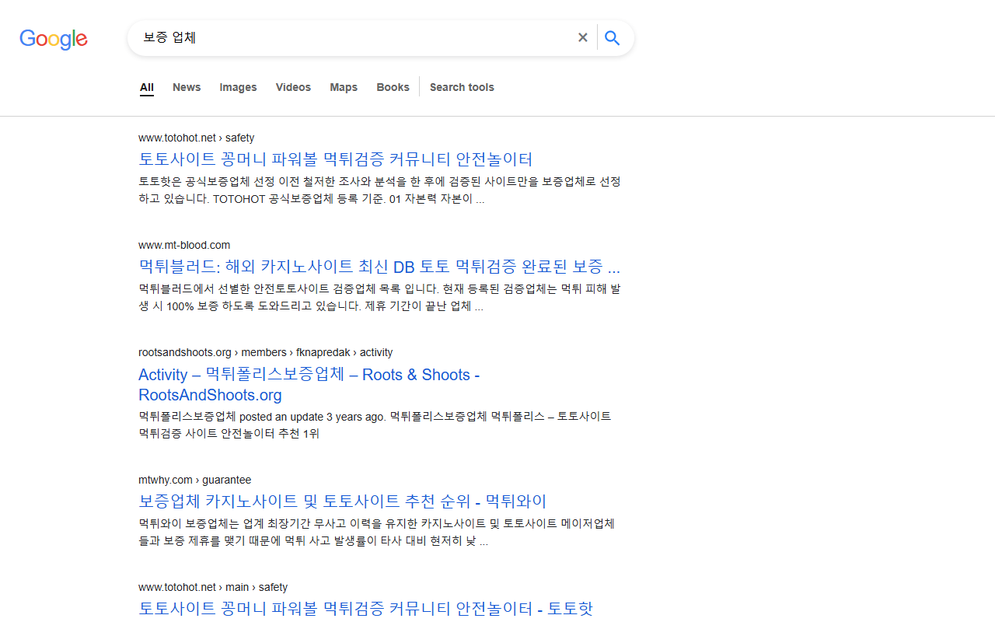Click the www.mt-blood.com URL text
This screenshot has height=622, width=995.
[184, 245]
